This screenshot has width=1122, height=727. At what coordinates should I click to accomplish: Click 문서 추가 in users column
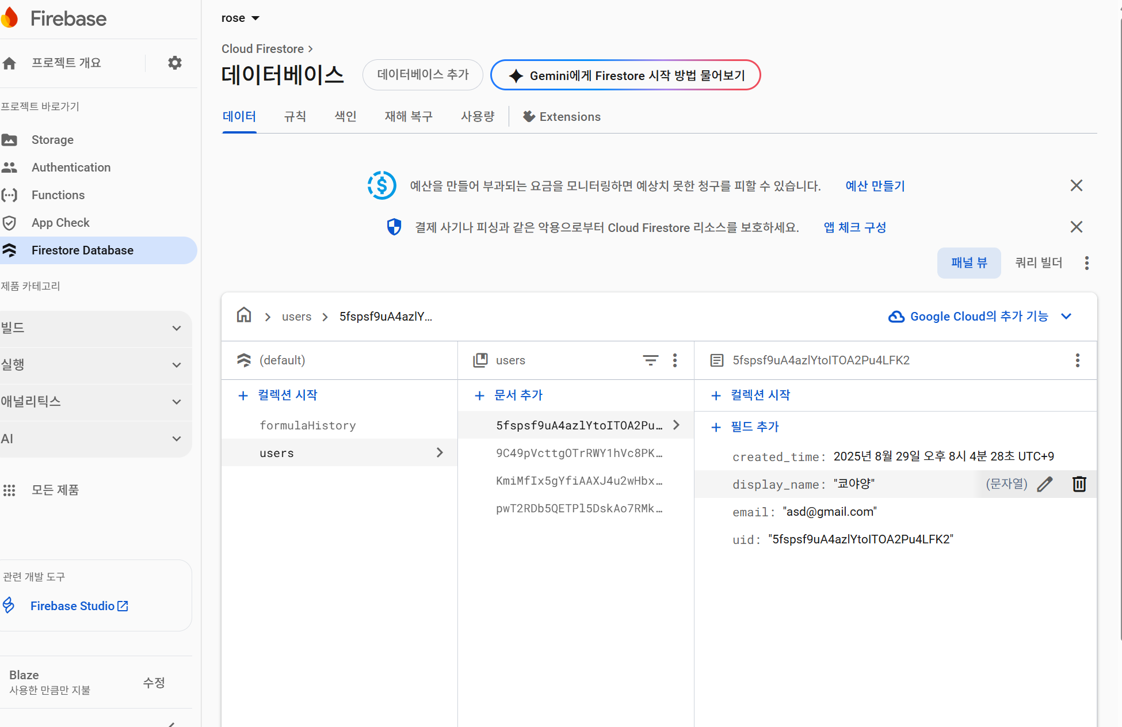point(509,395)
